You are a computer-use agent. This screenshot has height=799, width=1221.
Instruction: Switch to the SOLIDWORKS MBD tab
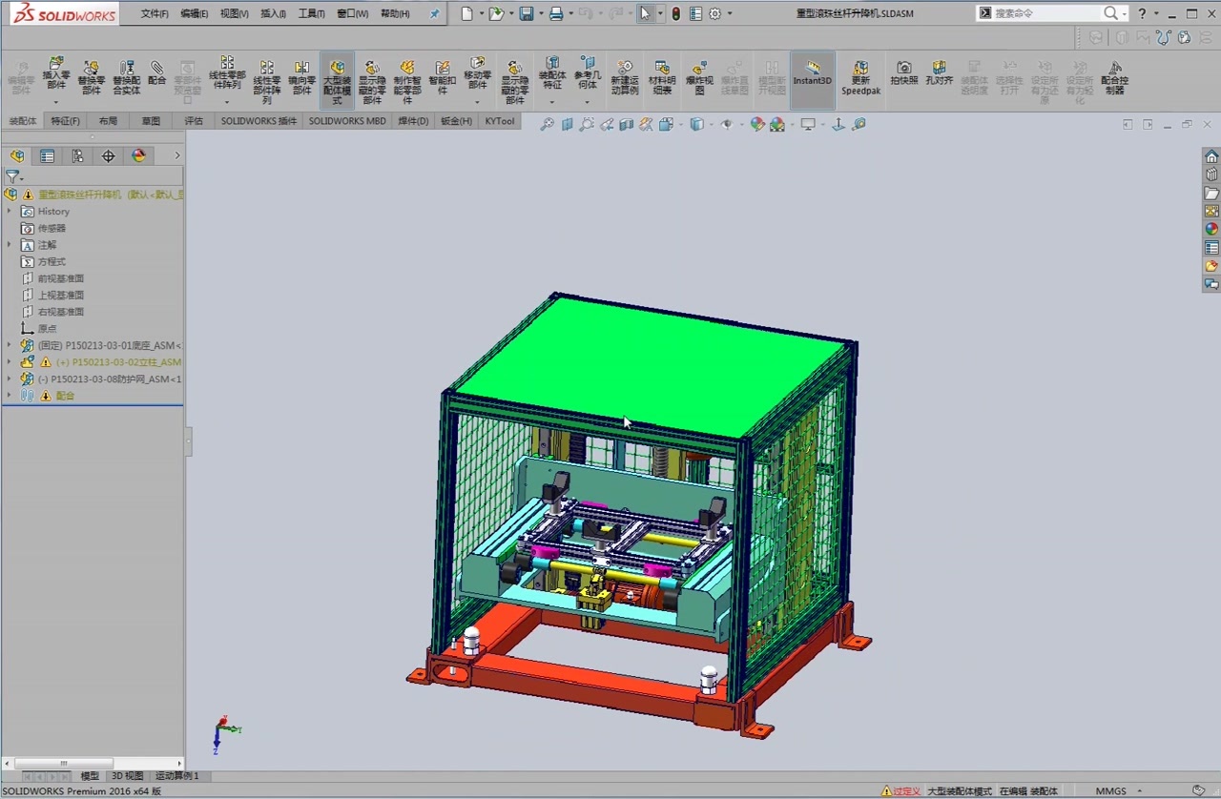coord(347,121)
